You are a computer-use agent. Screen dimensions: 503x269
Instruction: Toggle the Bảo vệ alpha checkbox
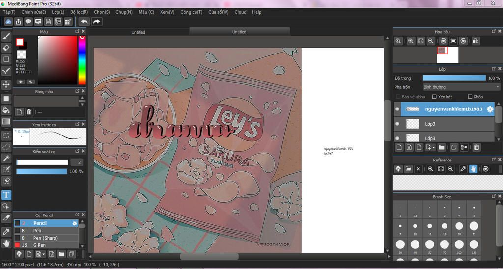(x=398, y=97)
